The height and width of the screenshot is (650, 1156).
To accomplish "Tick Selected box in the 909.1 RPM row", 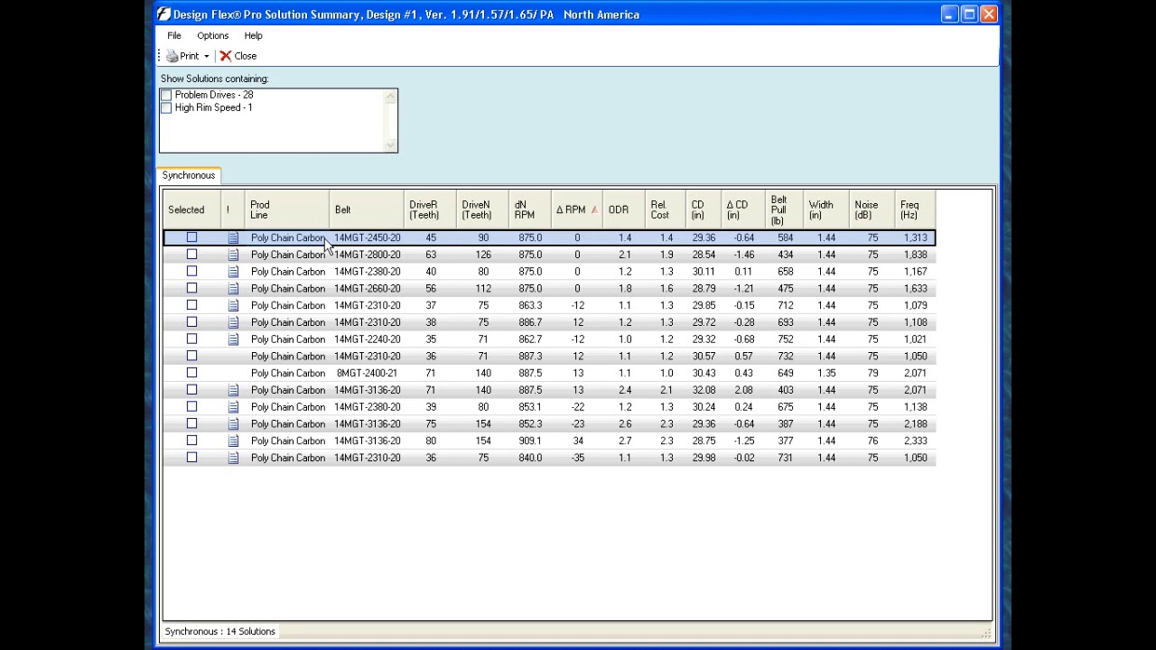I will tap(191, 441).
